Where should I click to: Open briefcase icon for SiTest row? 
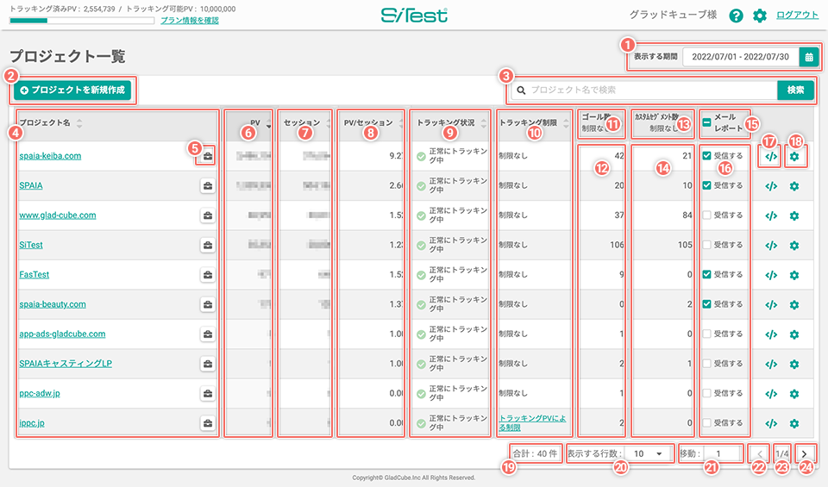(x=208, y=245)
